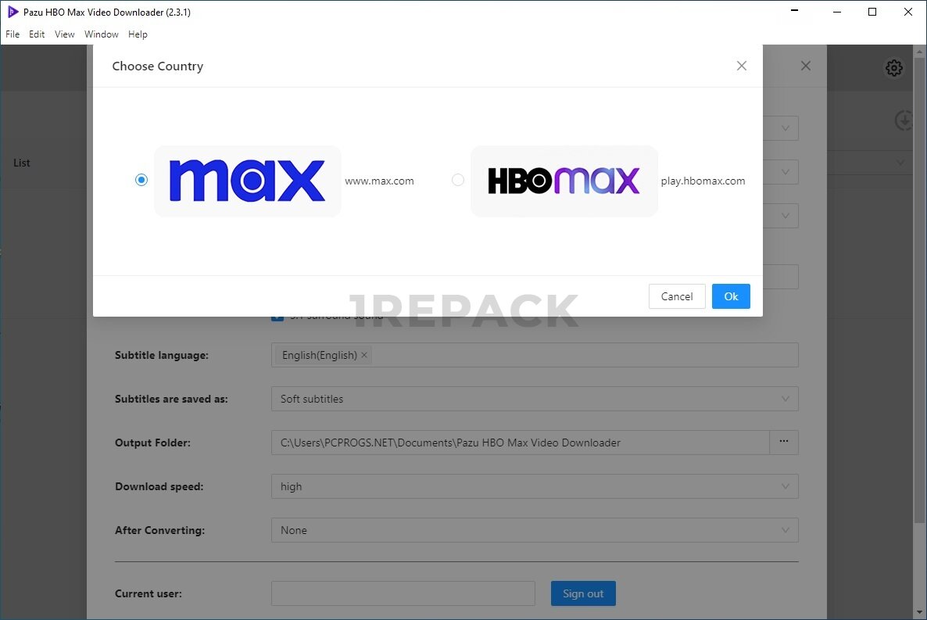Select the HBO Max play.hbomax.com radio button

point(458,180)
